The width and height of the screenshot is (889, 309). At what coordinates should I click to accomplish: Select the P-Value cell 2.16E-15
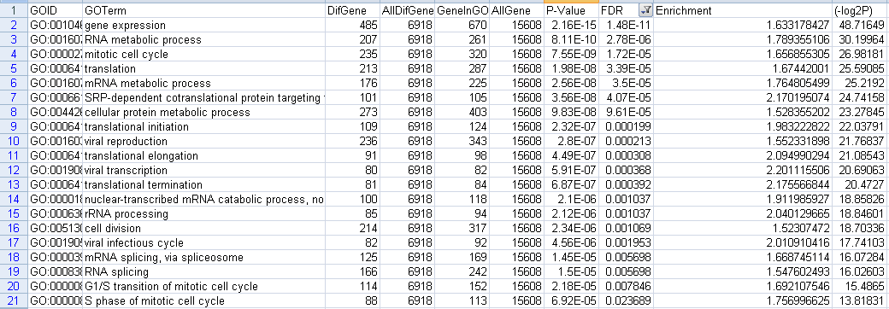click(x=571, y=25)
